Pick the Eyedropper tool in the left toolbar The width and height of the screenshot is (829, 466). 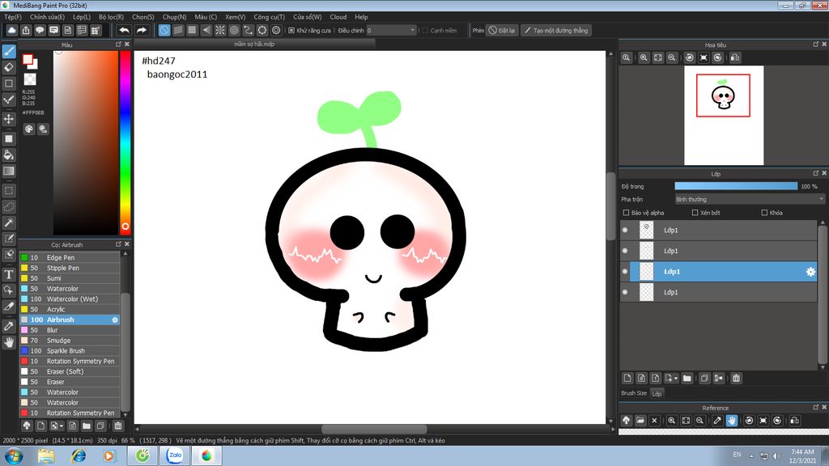tap(9, 326)
